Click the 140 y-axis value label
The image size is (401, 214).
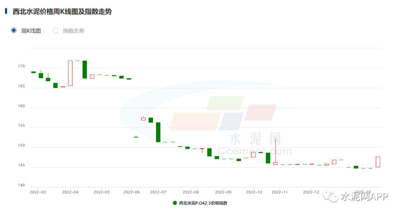click(x=21, y=185)
